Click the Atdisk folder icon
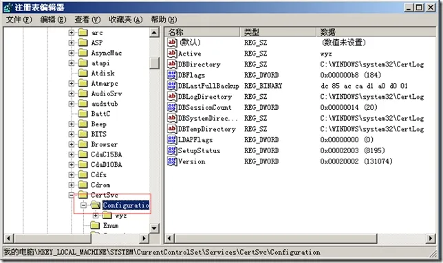Image resolution: width=443 pixels, height=263 pixels. tap(83, 73)
